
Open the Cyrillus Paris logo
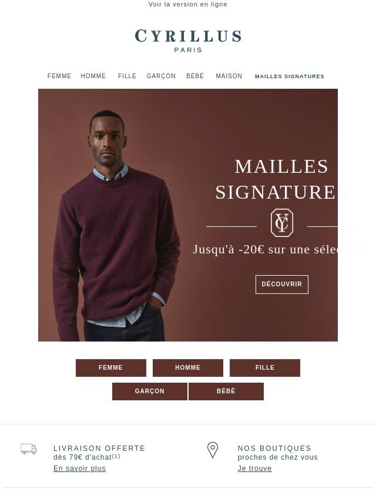tap(188, 41)
